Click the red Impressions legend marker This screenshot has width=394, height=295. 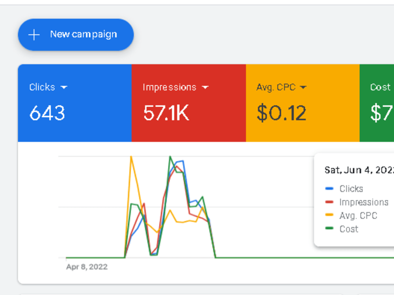[329, 202]
